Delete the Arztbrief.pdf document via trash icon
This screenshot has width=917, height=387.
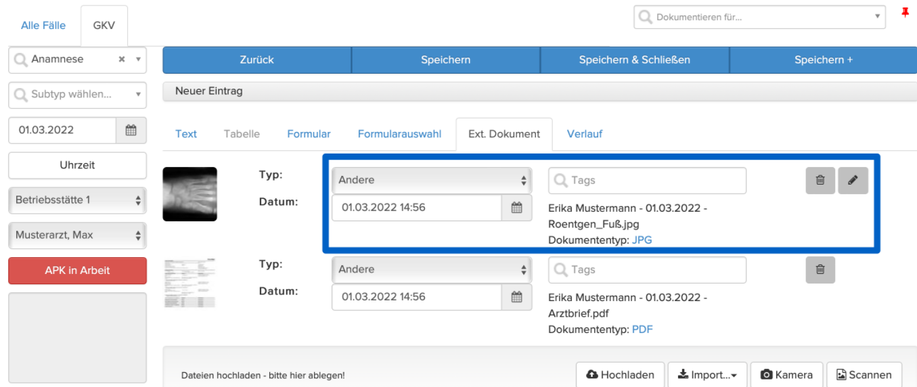(x=820, y=270)
